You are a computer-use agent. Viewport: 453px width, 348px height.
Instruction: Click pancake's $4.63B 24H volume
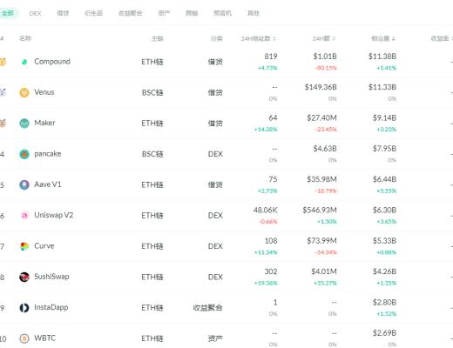pos(325,149)
